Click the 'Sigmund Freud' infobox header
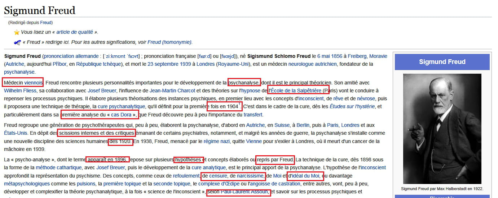Viewport: 498px width, 198px height. 442,62
